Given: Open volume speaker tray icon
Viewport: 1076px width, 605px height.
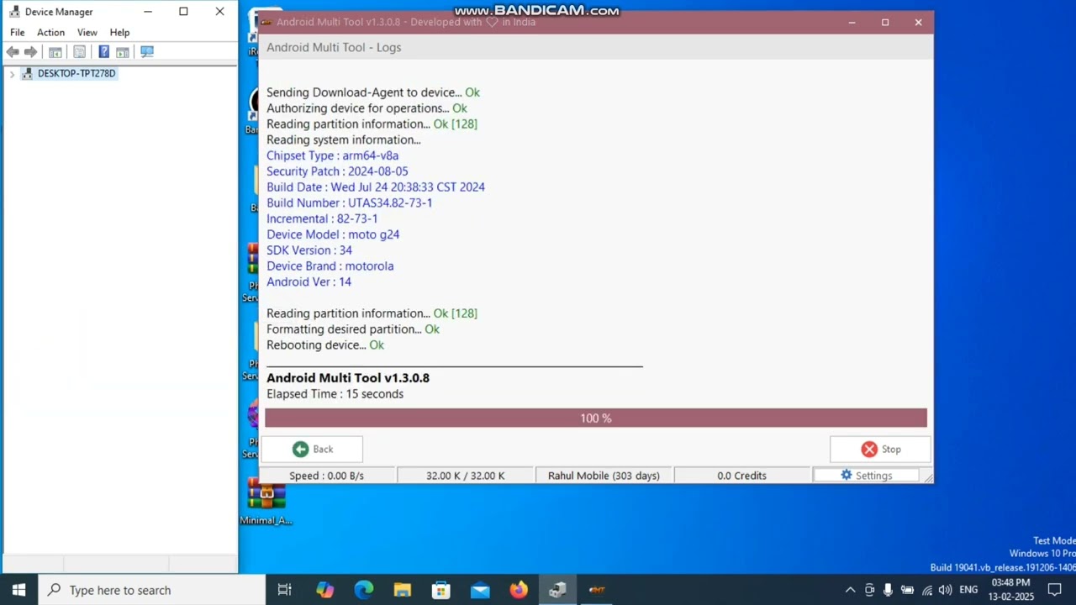Looking at the screenshot, I should pyautogui.click(x=945, y=590).
